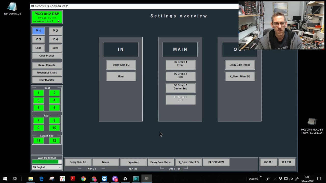The height and width of the screenshot is (183, 326).
Task: Open Delay Gain EQ in IN block
Action: click(121, 65)
